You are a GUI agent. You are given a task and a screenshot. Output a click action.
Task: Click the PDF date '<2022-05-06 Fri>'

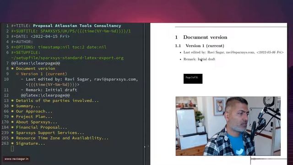pyautogui.click(x=270, y=52)
